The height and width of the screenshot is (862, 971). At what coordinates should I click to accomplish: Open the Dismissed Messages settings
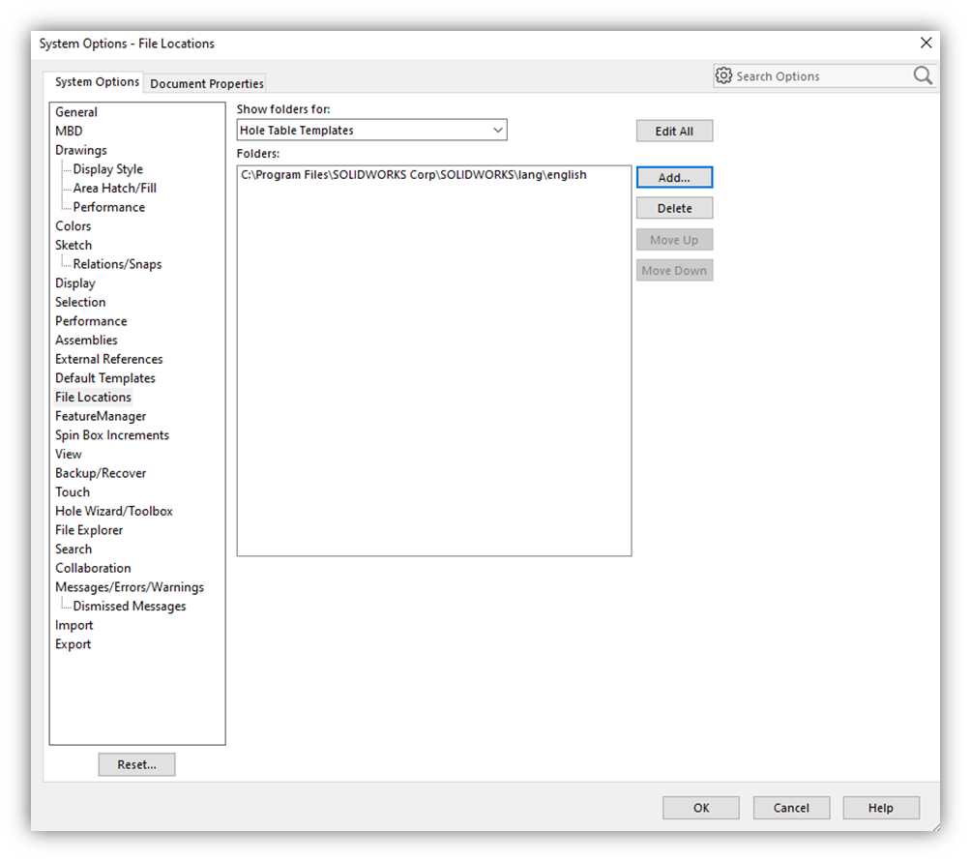point(129,606)
